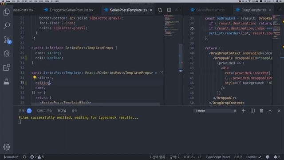The width and height of the screenshot is (284, 160).
Task: Open the Manage gear menu
Action: pyautogui.click(x=7, y=147)
